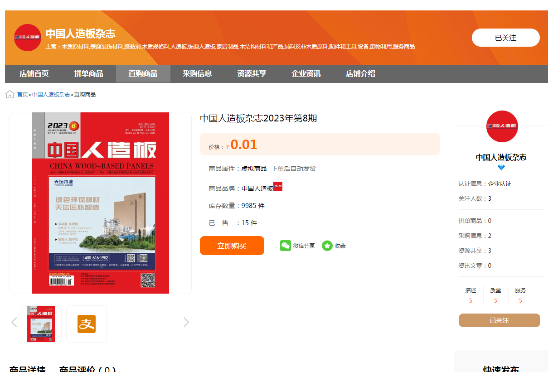Click the 虚拟商品 attribute text
This screenshot has height=372, width=548.
254,169
